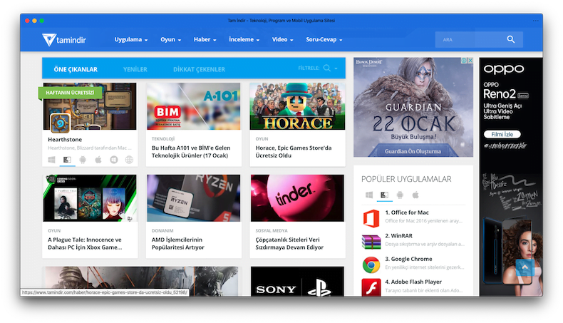The height and width of the screenshot is (323, 563).
Task: Click the SOSYAL MEDYA category label
Action: coord(272,230)
